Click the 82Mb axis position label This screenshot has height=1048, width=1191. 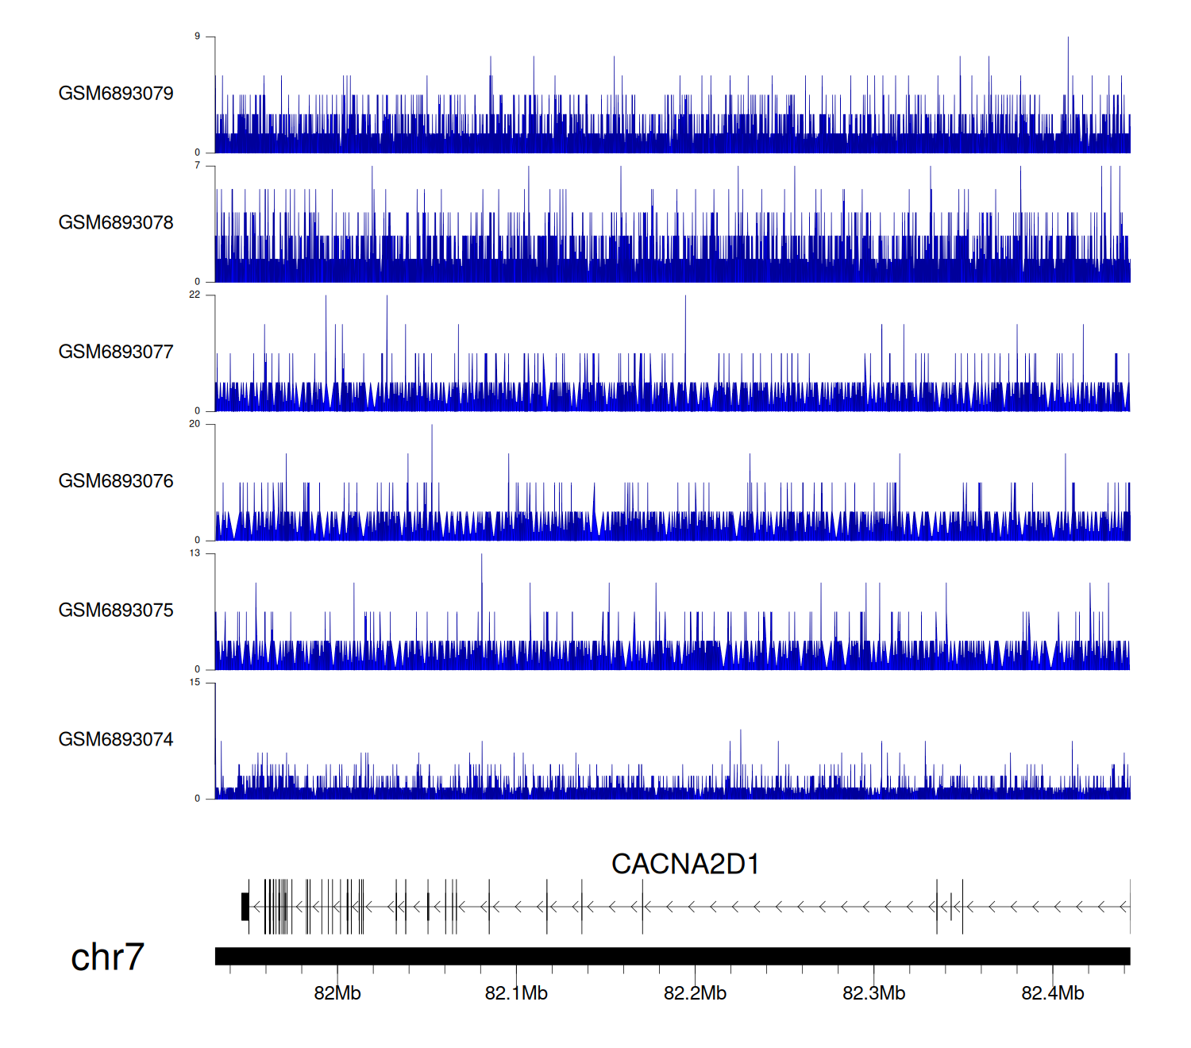[337, 993]
